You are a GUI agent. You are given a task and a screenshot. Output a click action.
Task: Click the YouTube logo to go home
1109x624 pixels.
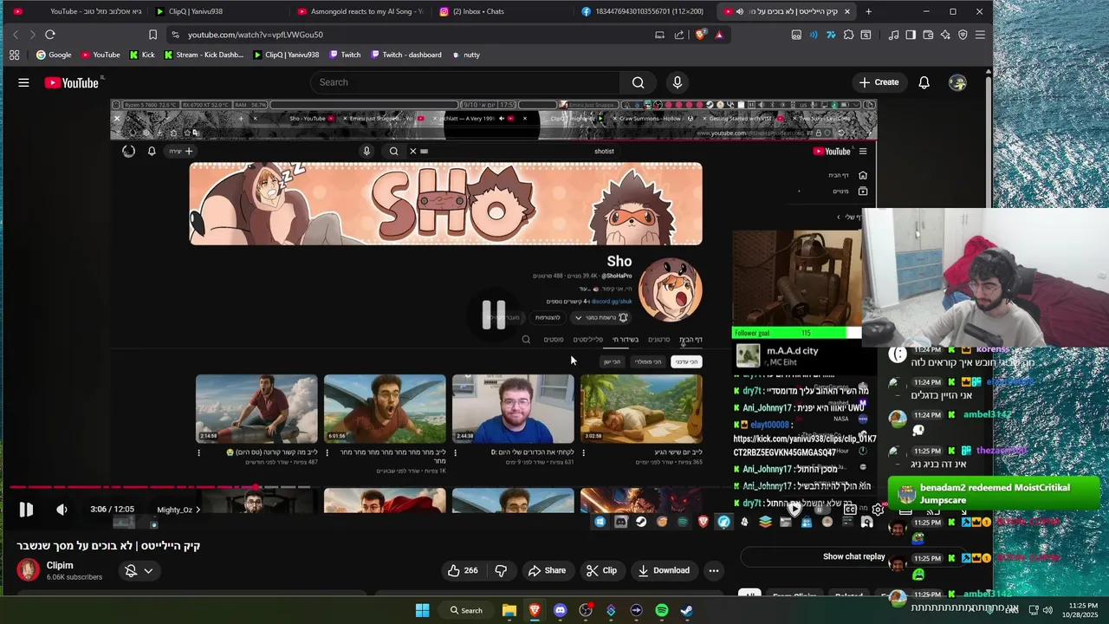[x=71, y=82]
